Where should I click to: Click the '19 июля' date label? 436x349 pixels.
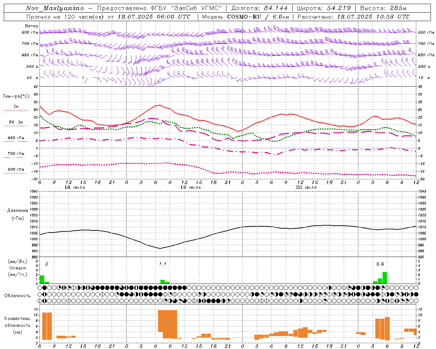[190, 187]
